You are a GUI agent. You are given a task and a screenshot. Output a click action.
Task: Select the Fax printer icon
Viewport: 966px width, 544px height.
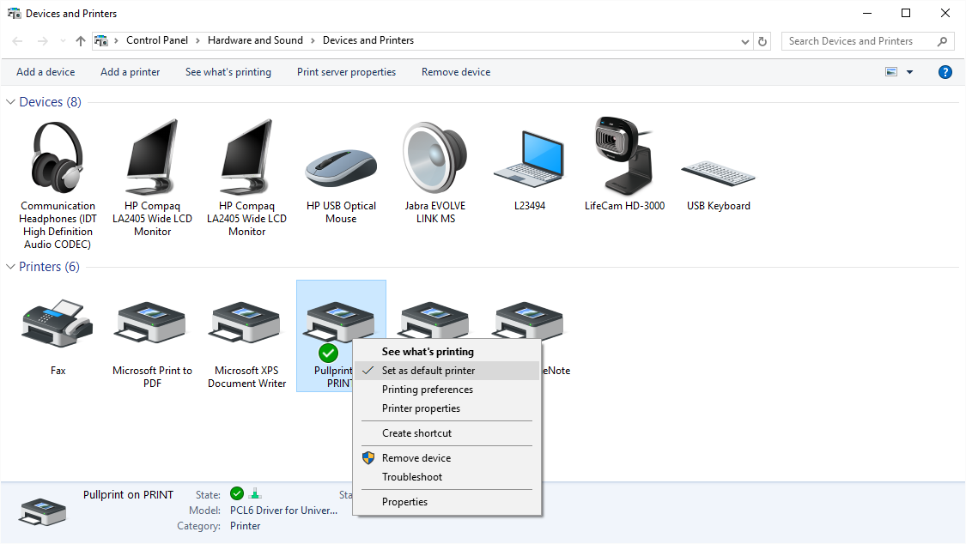[58, 323]
